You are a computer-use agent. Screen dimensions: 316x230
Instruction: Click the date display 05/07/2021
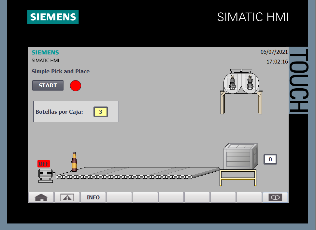pos(274,52)
